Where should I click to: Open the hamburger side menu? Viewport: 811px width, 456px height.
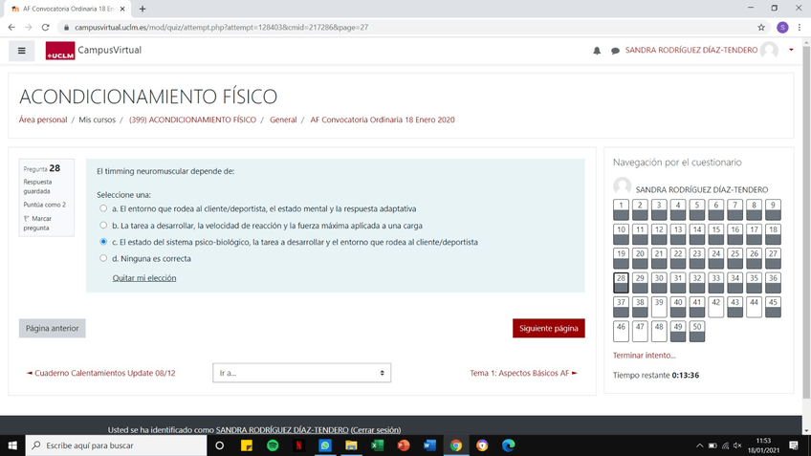click(21, 51)
